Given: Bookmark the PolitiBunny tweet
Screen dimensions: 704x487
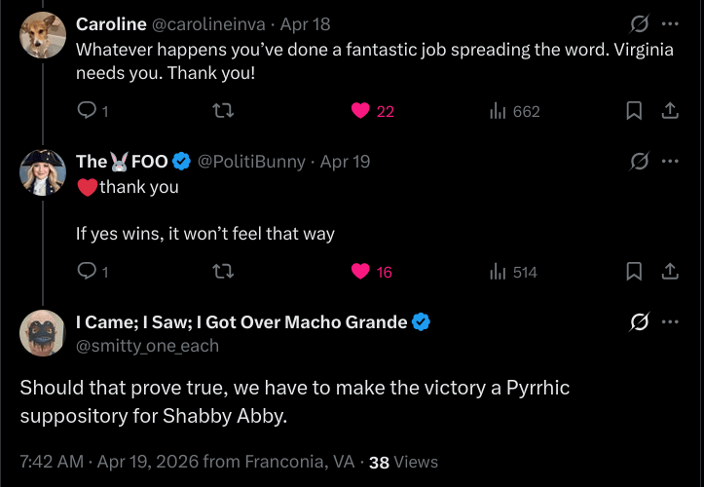Looking at the screenshot, I should (x=634, y=272).
